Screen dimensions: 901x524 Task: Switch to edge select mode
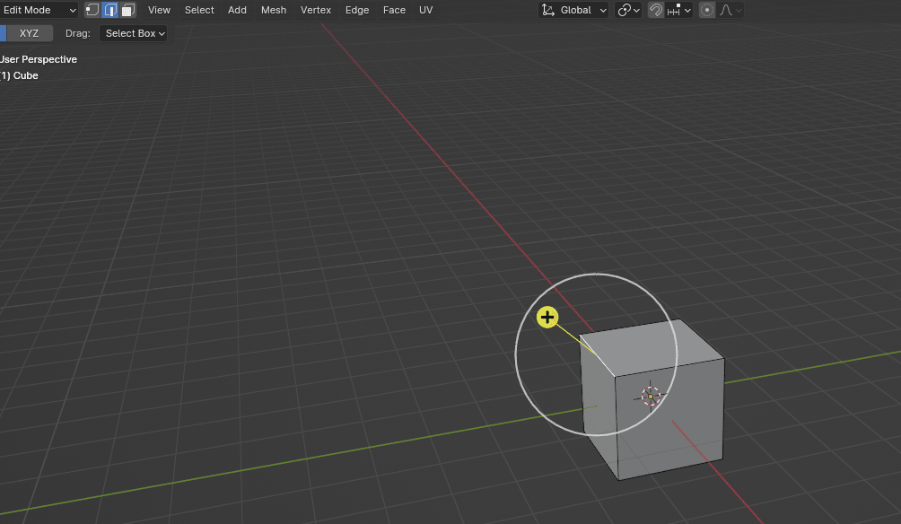(110, 10)
